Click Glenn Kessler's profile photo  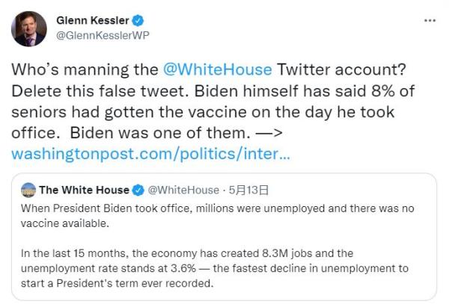coord(29,29)
